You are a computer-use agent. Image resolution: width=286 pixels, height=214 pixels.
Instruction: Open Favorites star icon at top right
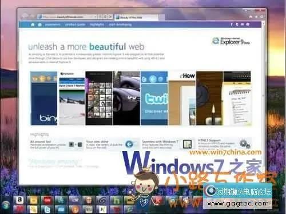point(256,17)
